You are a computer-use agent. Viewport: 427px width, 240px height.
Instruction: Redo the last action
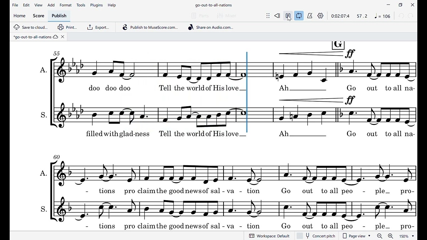[x=411, y=16]
